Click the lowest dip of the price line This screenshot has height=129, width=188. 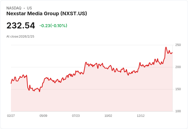(40, 91)
